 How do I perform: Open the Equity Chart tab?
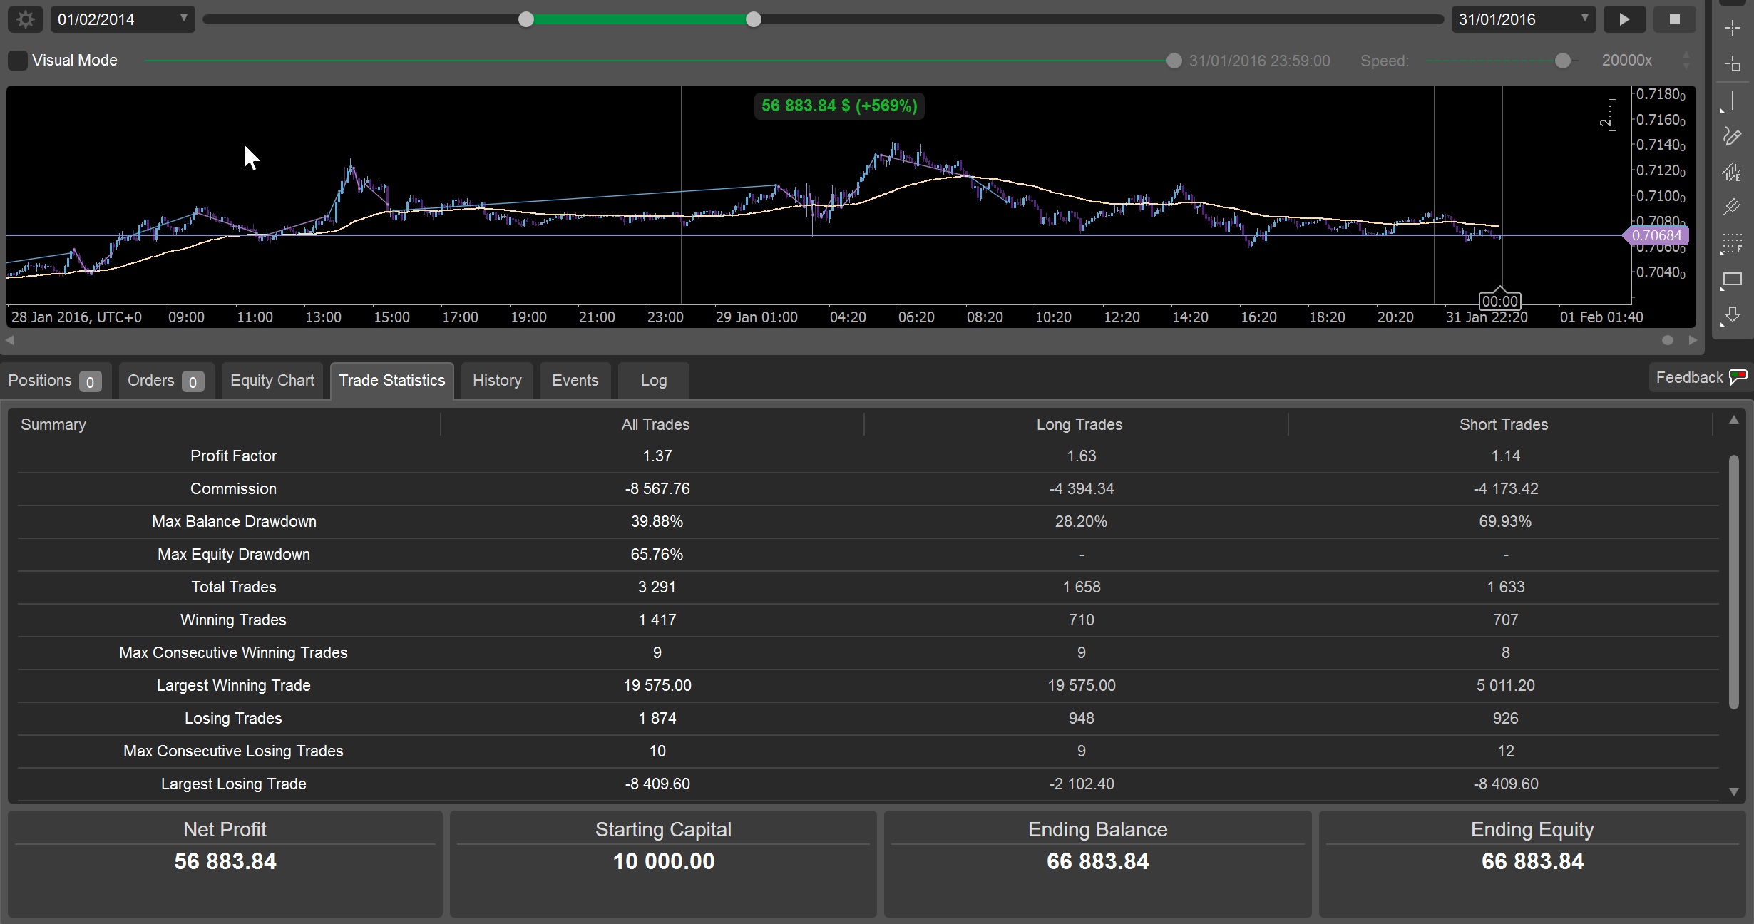[272, 380]
